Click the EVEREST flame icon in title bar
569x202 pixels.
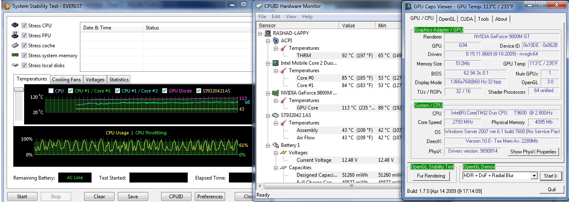(5, 6)
